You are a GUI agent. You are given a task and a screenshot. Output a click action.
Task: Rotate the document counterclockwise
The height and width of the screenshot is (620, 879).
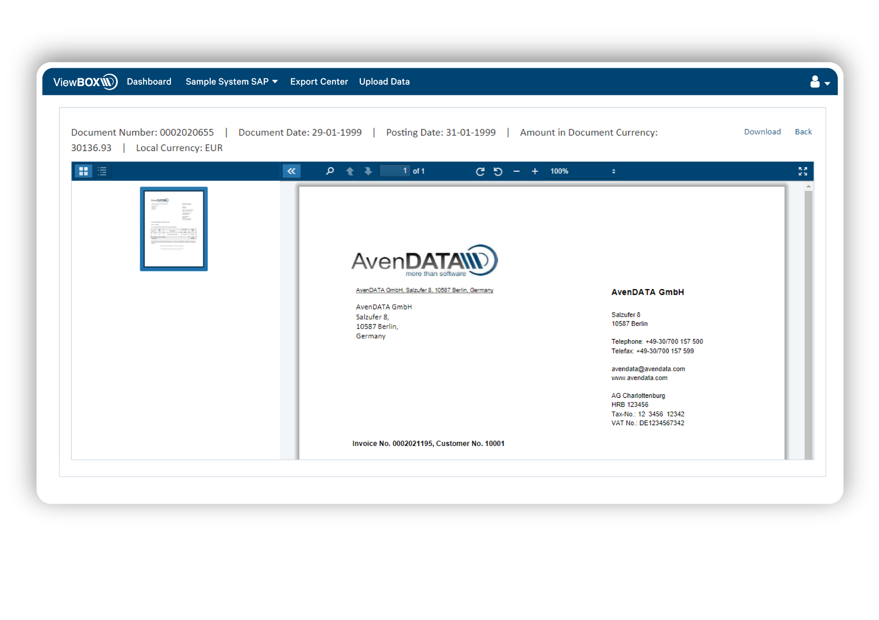pos(499,171)
